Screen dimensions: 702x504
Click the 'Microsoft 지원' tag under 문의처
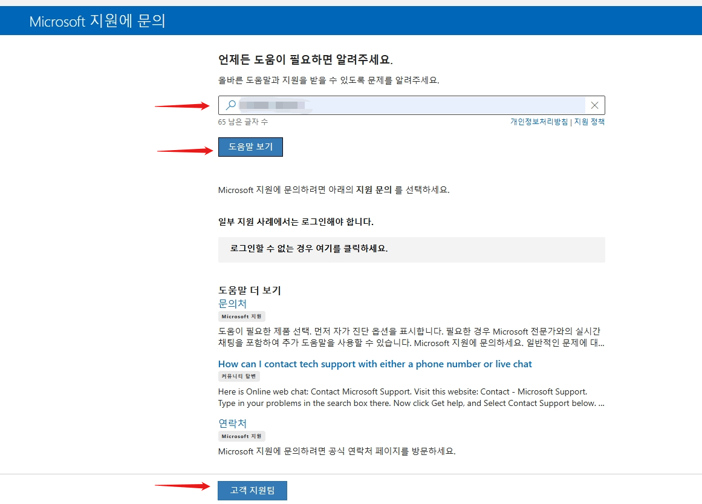pos(242,316)
